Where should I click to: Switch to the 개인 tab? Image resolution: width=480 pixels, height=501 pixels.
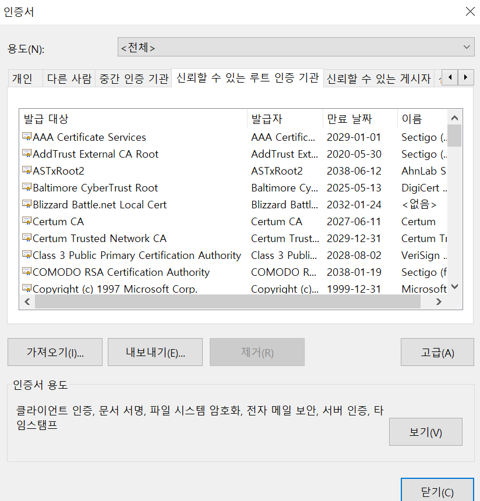(25, 79)
